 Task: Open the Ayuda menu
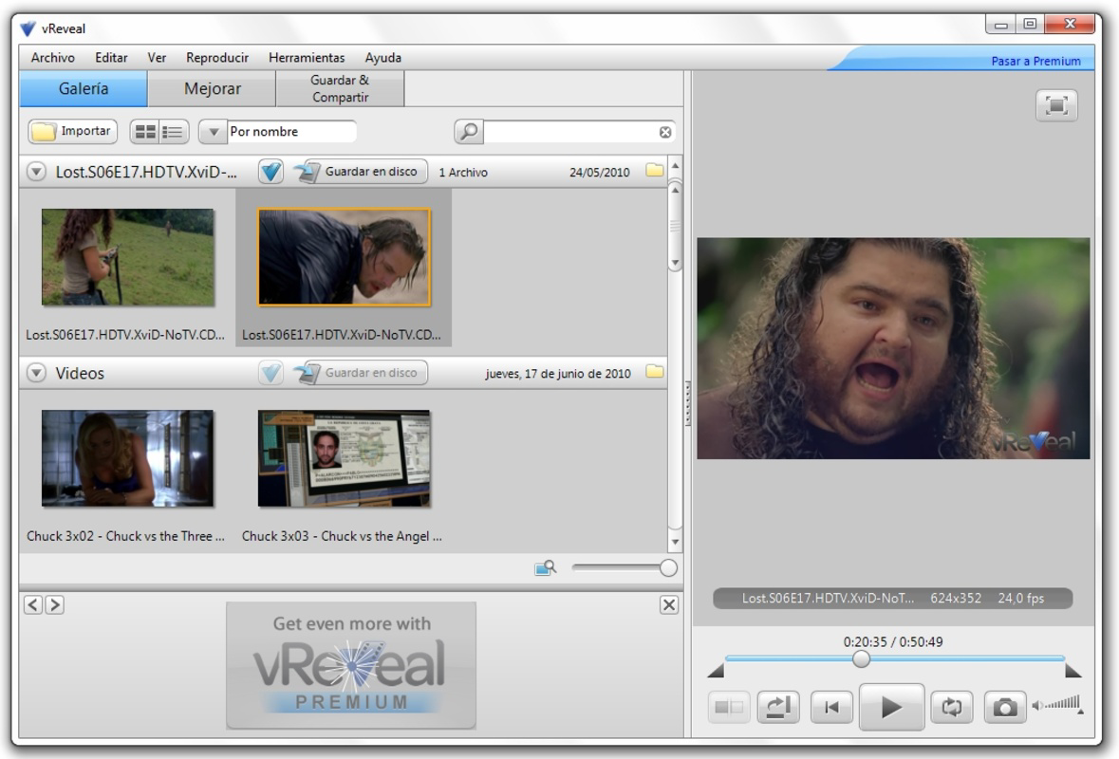[x=383, y=58]
